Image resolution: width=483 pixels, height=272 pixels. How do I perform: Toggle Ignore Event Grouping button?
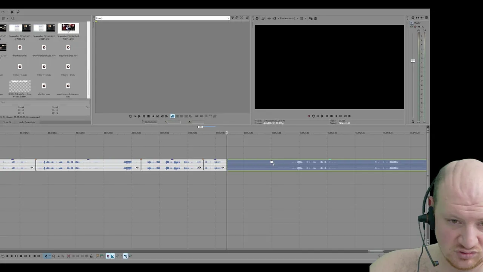coord(130,256)
